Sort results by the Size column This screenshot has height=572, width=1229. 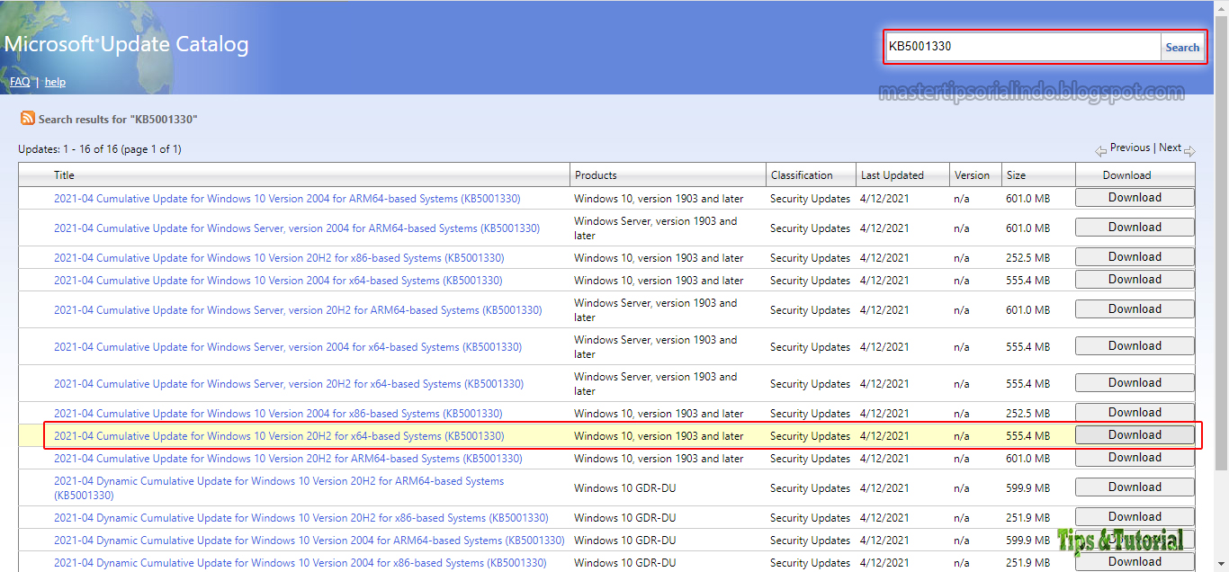click(1016, 174)
